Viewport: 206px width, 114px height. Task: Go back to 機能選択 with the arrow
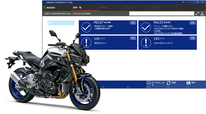tap(45, 7)
